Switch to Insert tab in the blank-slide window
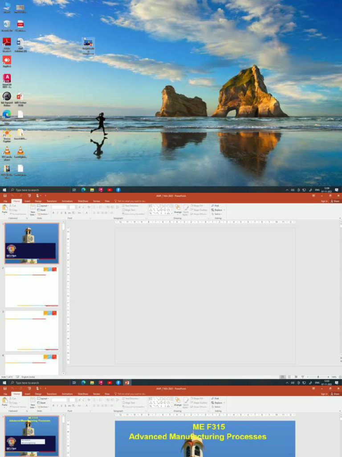 click(27, 201)
